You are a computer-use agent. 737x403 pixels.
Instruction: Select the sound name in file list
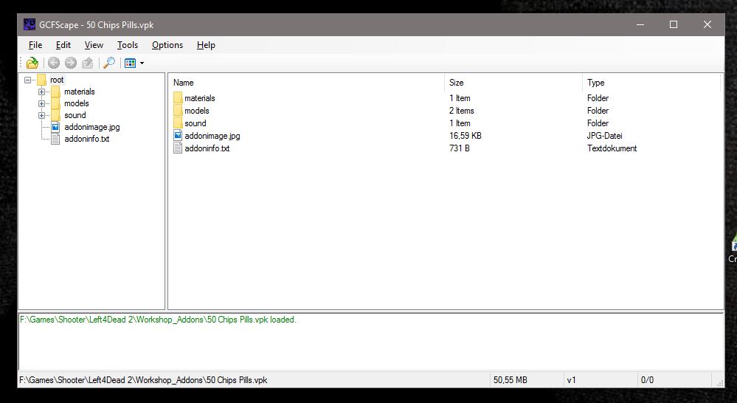196,123
